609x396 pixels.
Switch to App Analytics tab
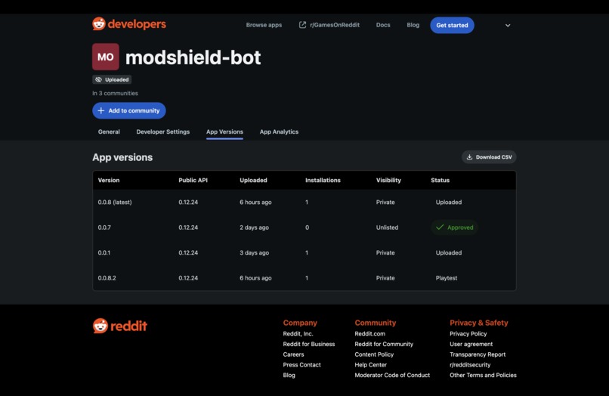(x=279, y=131)
